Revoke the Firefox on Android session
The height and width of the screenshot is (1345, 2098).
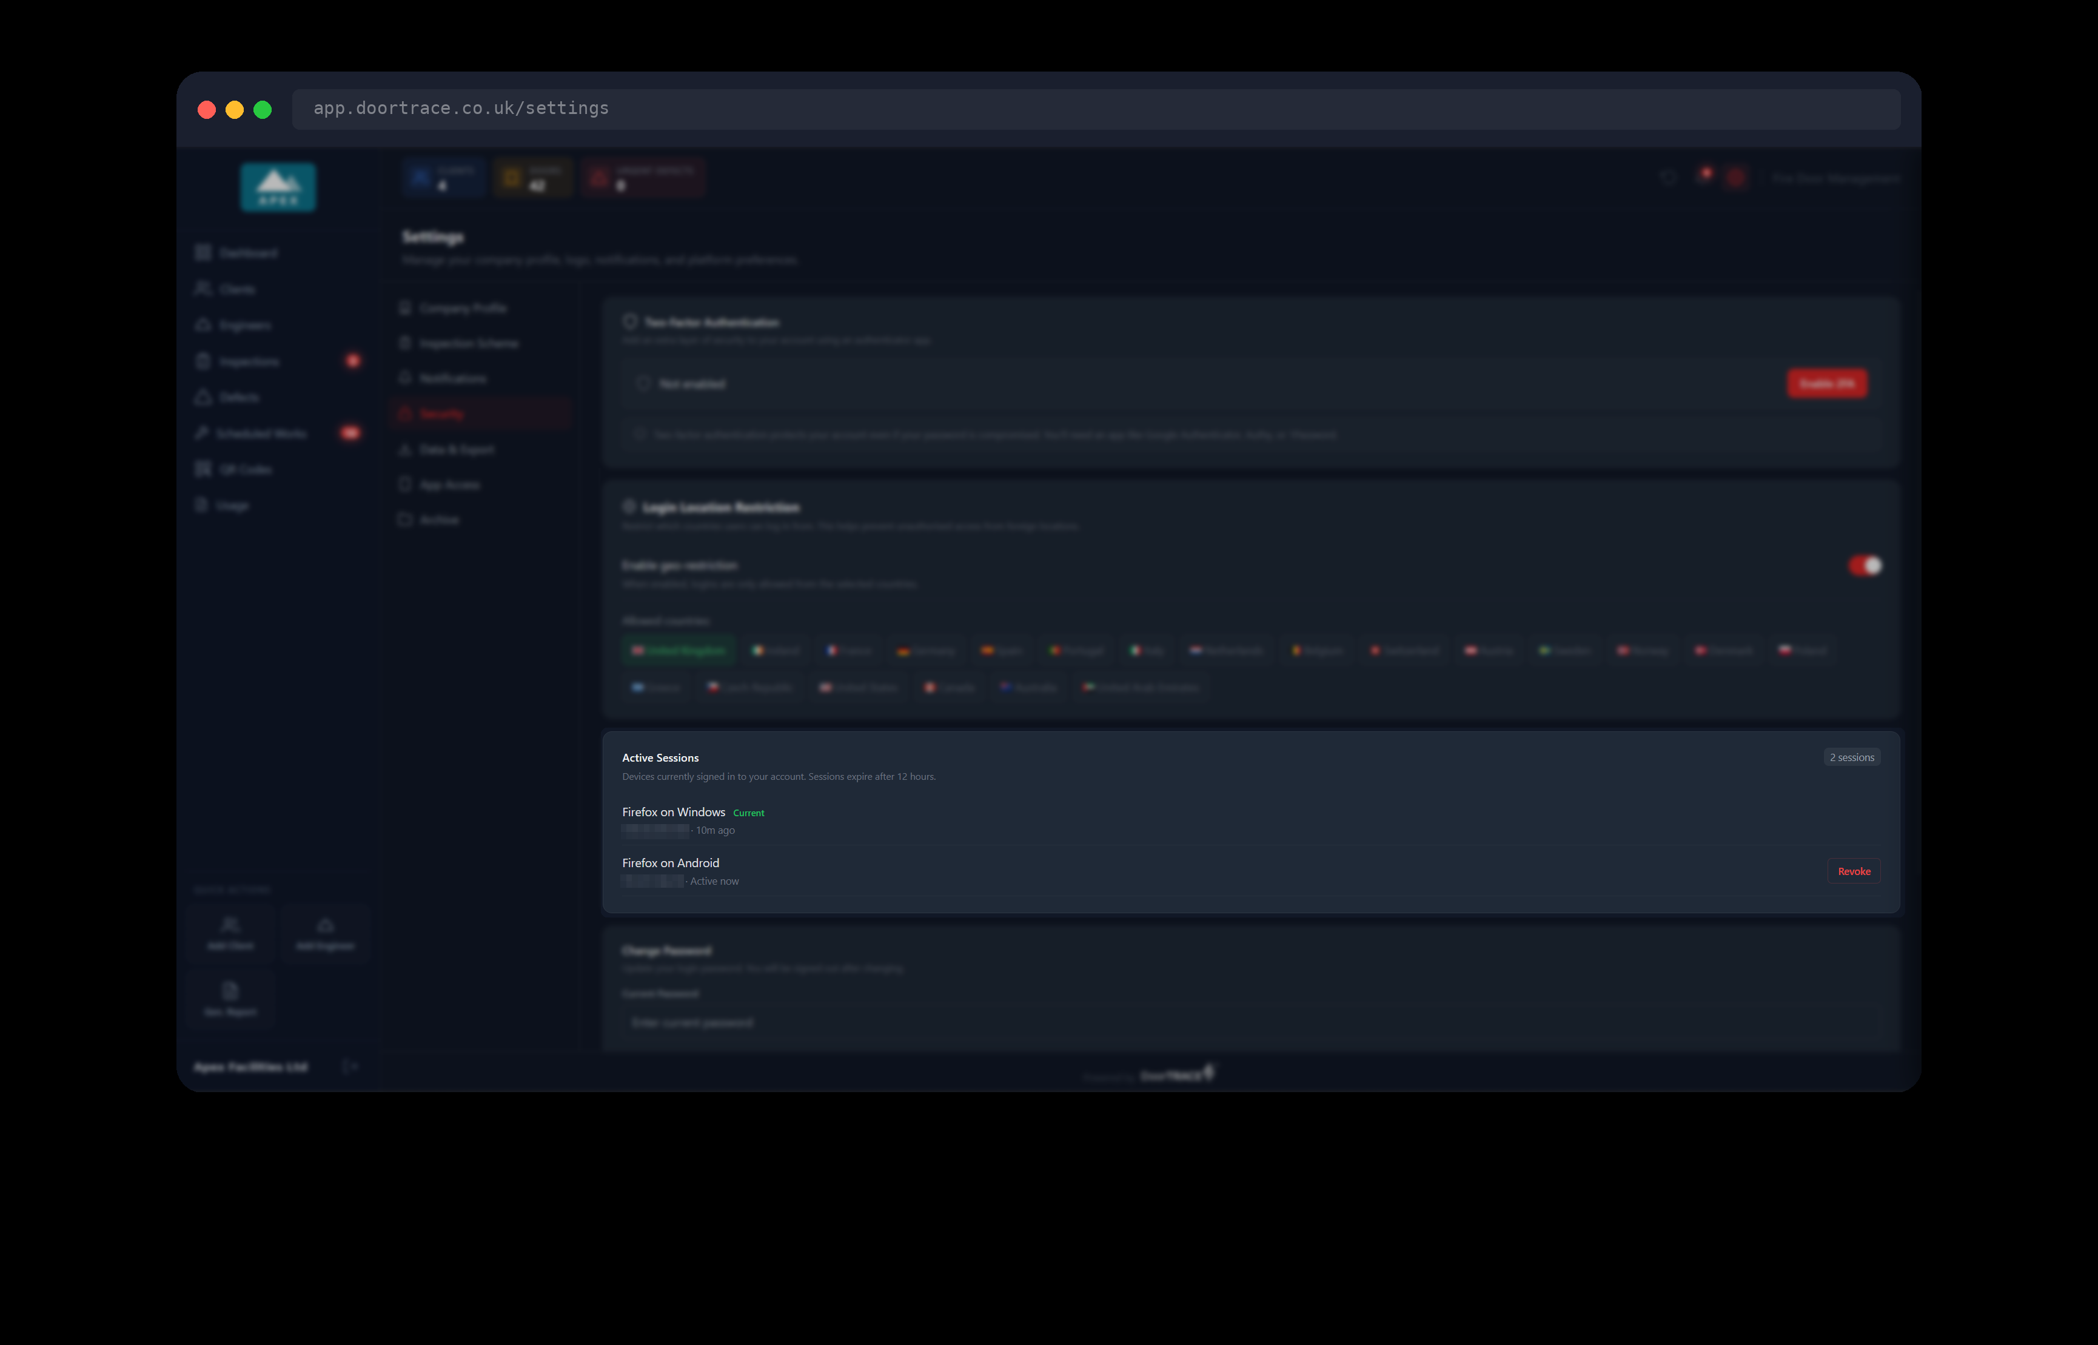pyautogui.click(x=1852, y=871)
